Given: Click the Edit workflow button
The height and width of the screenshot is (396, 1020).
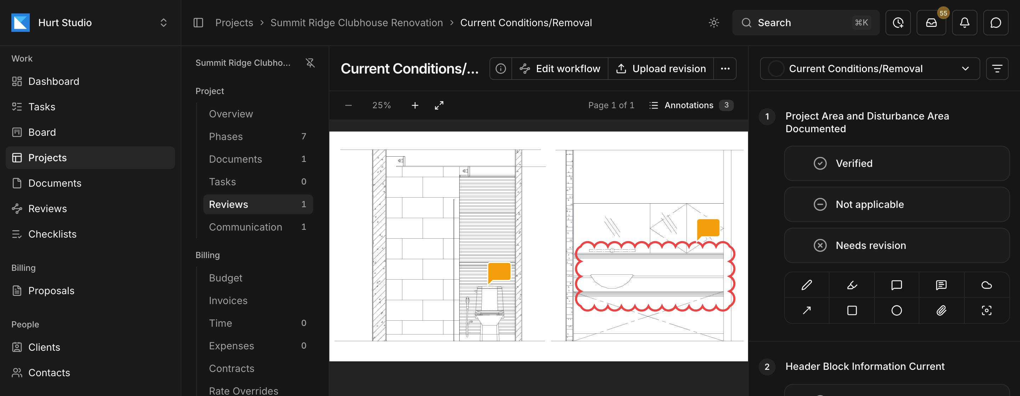Looking at the screenshot, I should click(560, 69).
